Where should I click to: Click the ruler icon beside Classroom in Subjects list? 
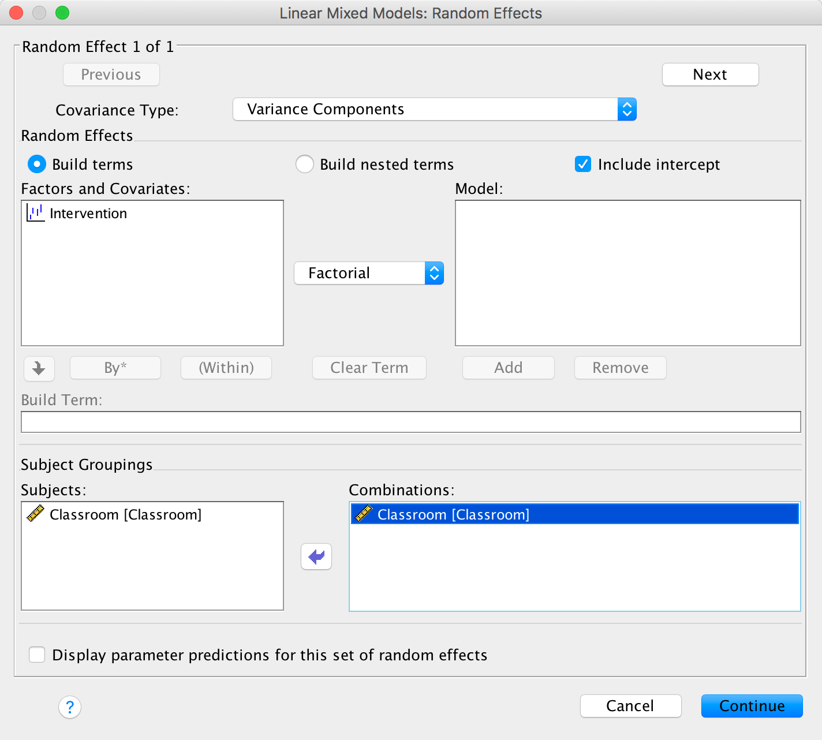tap(36, 514)
